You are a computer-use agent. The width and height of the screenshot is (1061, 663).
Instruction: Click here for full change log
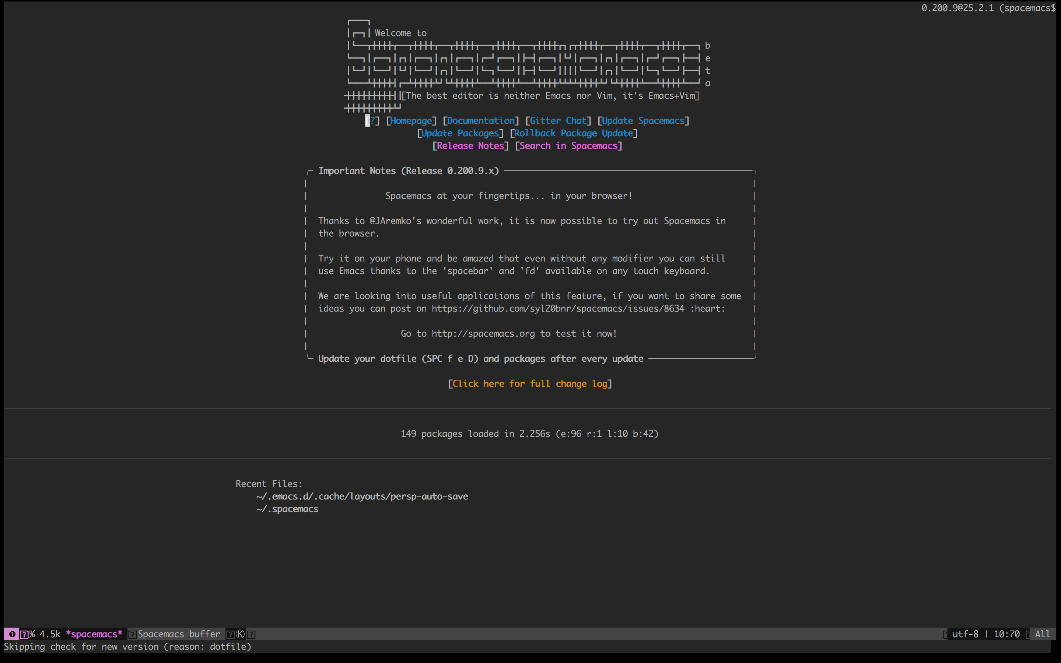pos(530,383)
